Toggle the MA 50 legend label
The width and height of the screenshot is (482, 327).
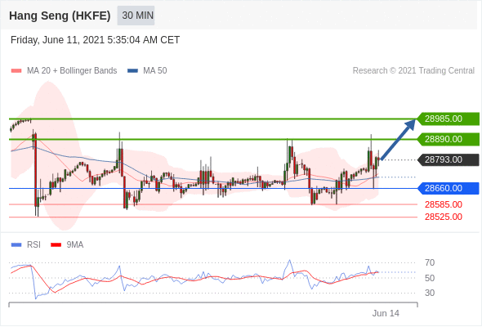pyautogui.click(x=155, y=71)
